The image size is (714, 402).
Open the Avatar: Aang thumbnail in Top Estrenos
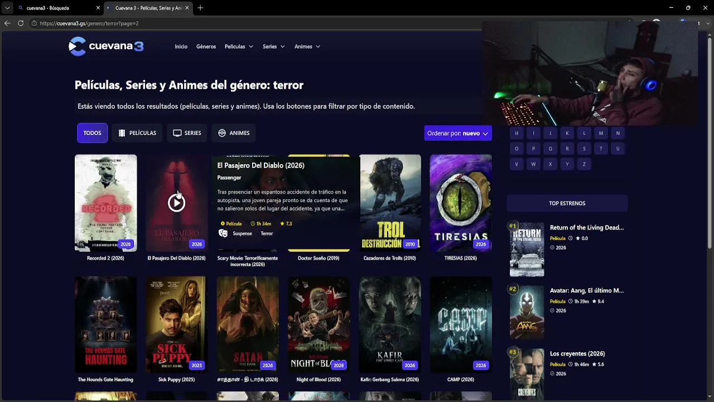[527, 312]
